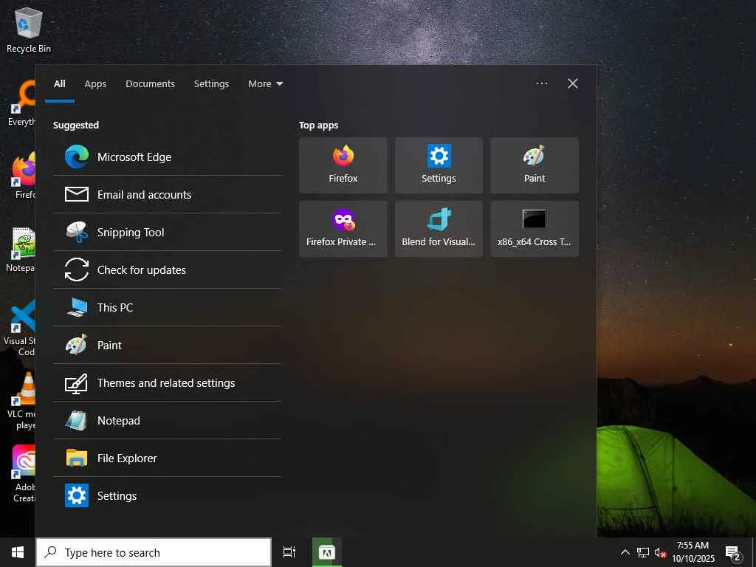Open the clock showing 7:55 AM
Viewport: 756px width, 567px height.
pyautogui.click(x=693, y=552)
